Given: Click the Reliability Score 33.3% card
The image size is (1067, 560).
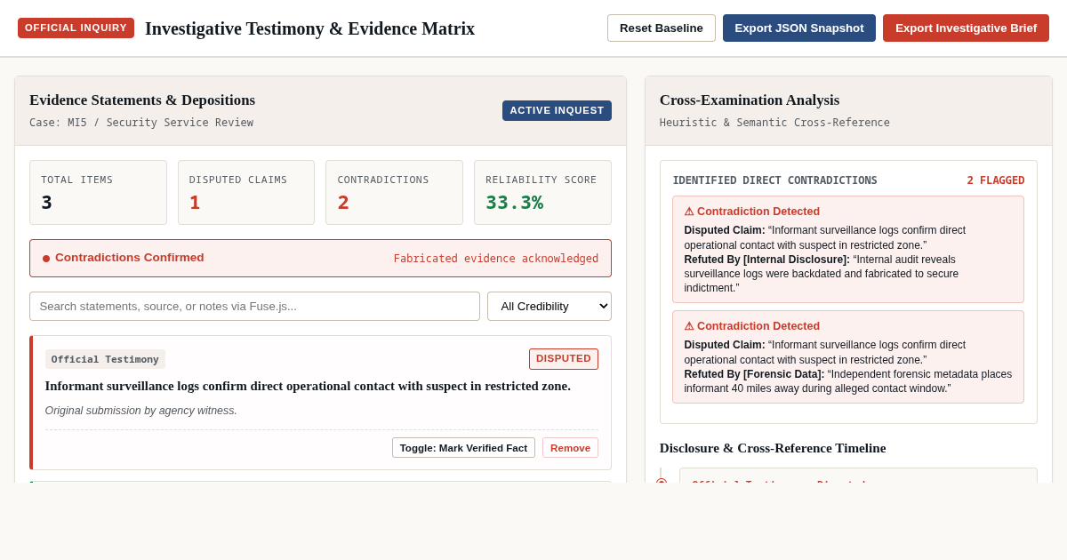Looking at the screenshot, I should (542, 192).
